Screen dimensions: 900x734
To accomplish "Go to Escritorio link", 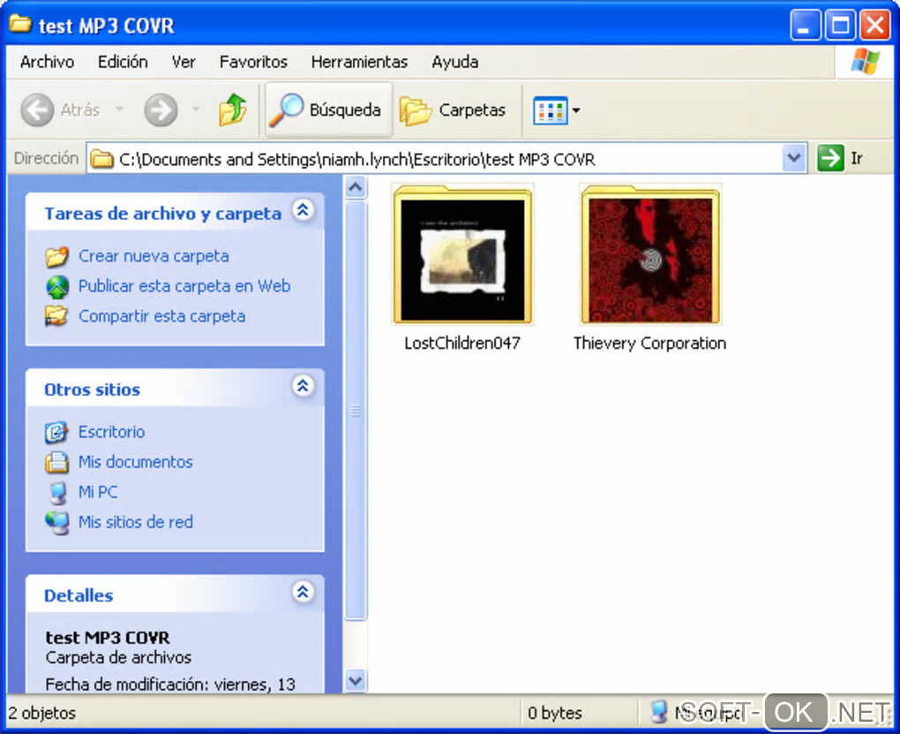I will tap(111, 432).
